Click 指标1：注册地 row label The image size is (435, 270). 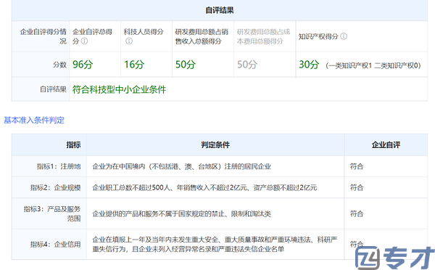pyautogui.click(x=59, y=166)
